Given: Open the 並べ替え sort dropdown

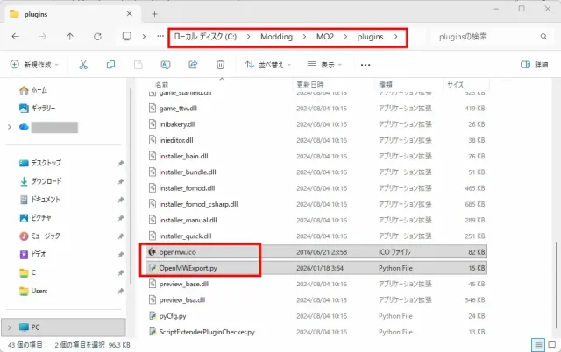Looking at the screenshot, I should (x=268, y=65).
